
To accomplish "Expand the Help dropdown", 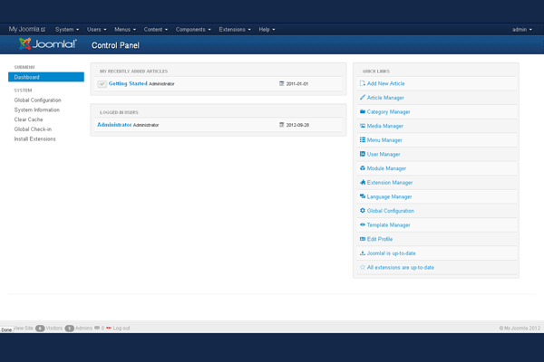I will click(267, 30).
